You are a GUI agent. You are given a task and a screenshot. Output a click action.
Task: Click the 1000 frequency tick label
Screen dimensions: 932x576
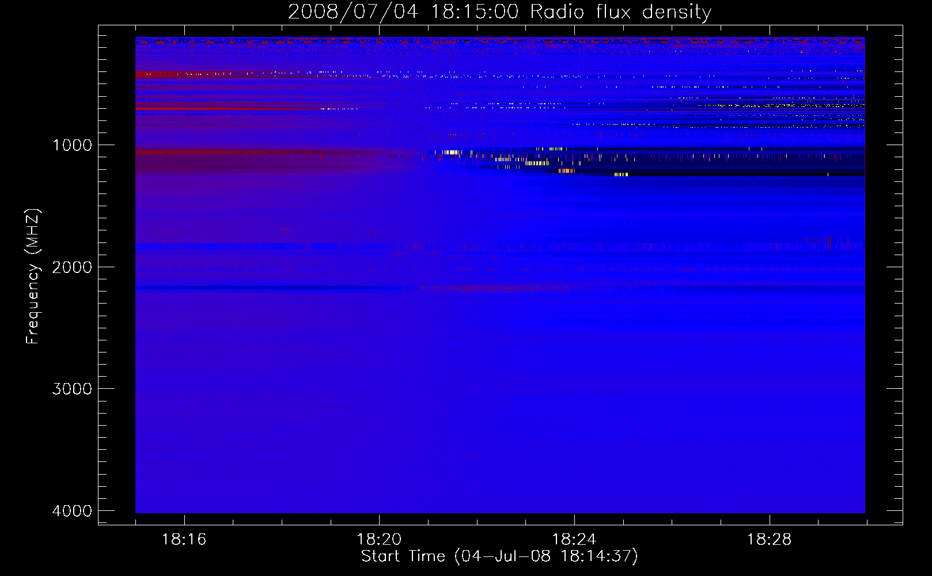(x=72, y=145)
